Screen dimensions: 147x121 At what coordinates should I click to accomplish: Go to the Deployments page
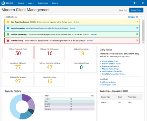[43, 3]
